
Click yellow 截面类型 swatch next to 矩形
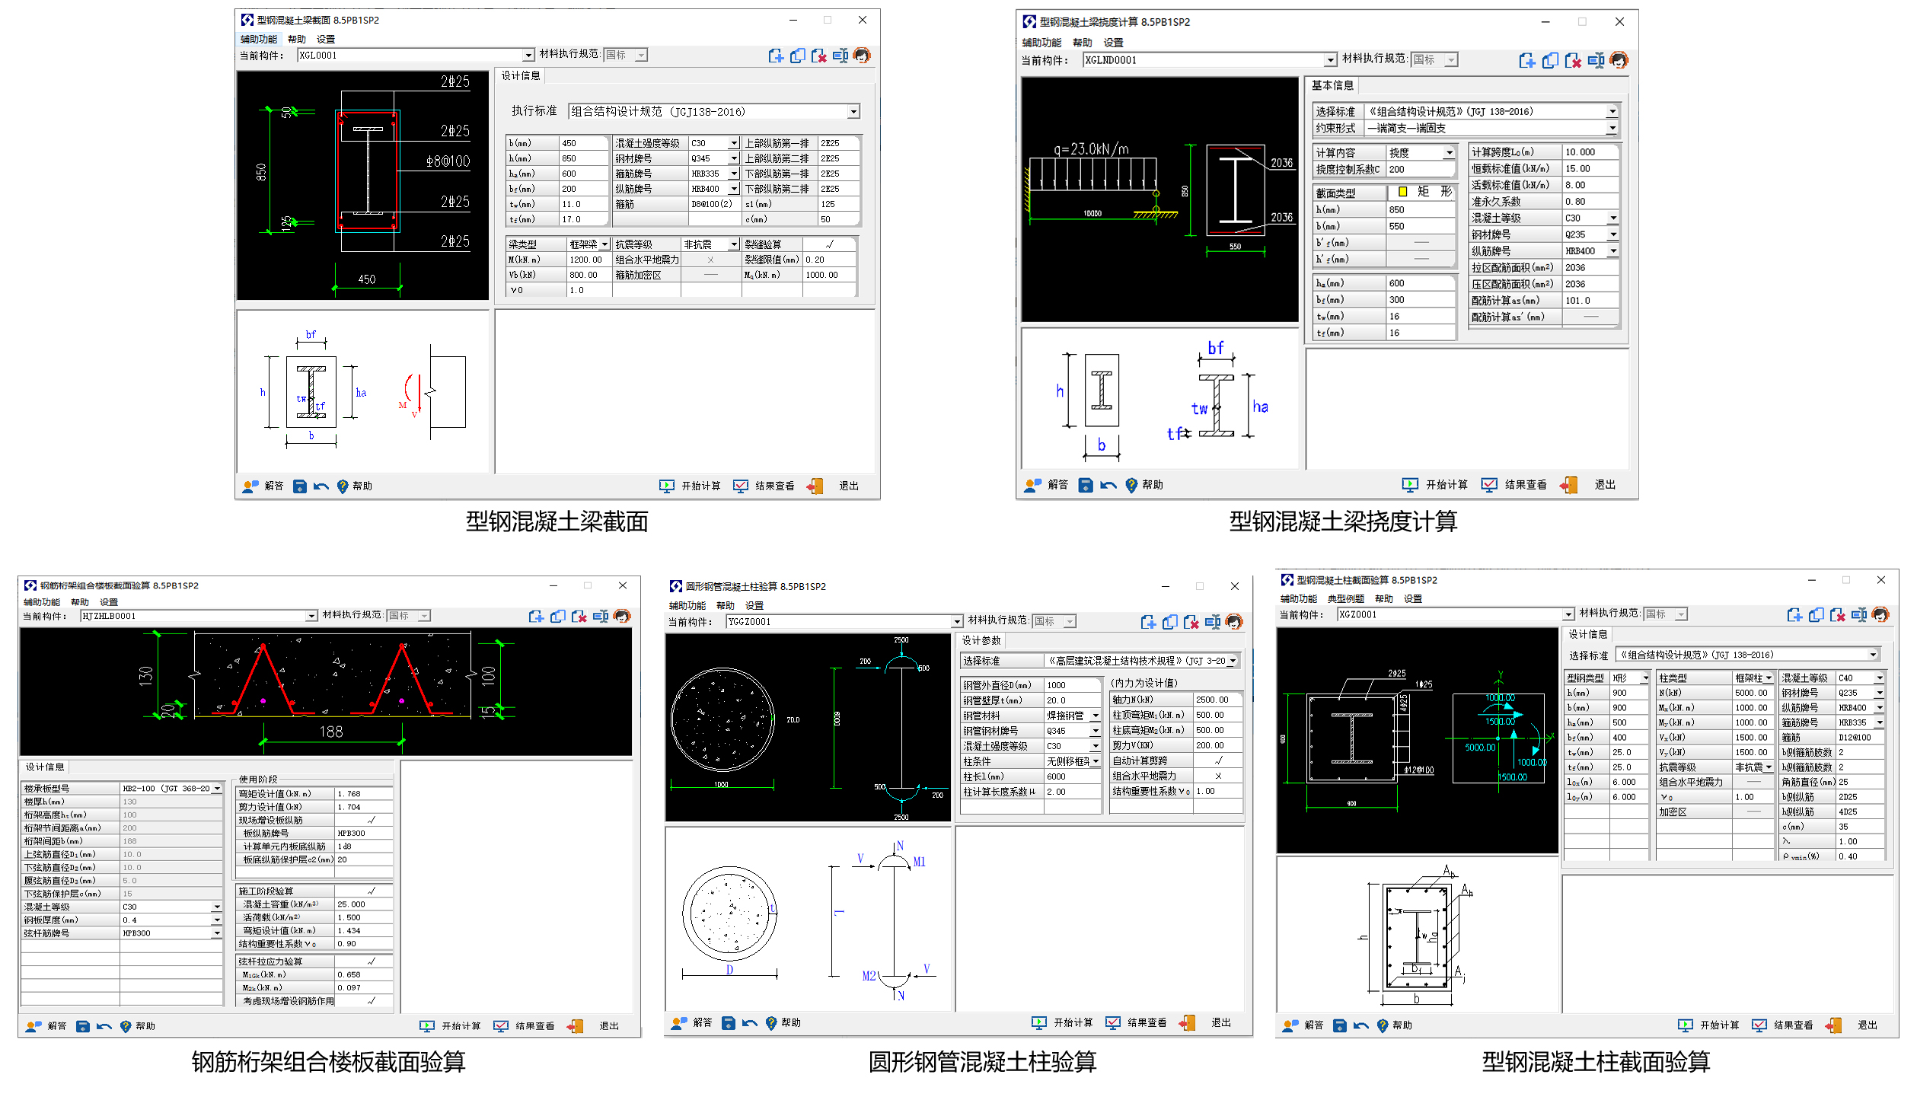tap(1402, 192)
